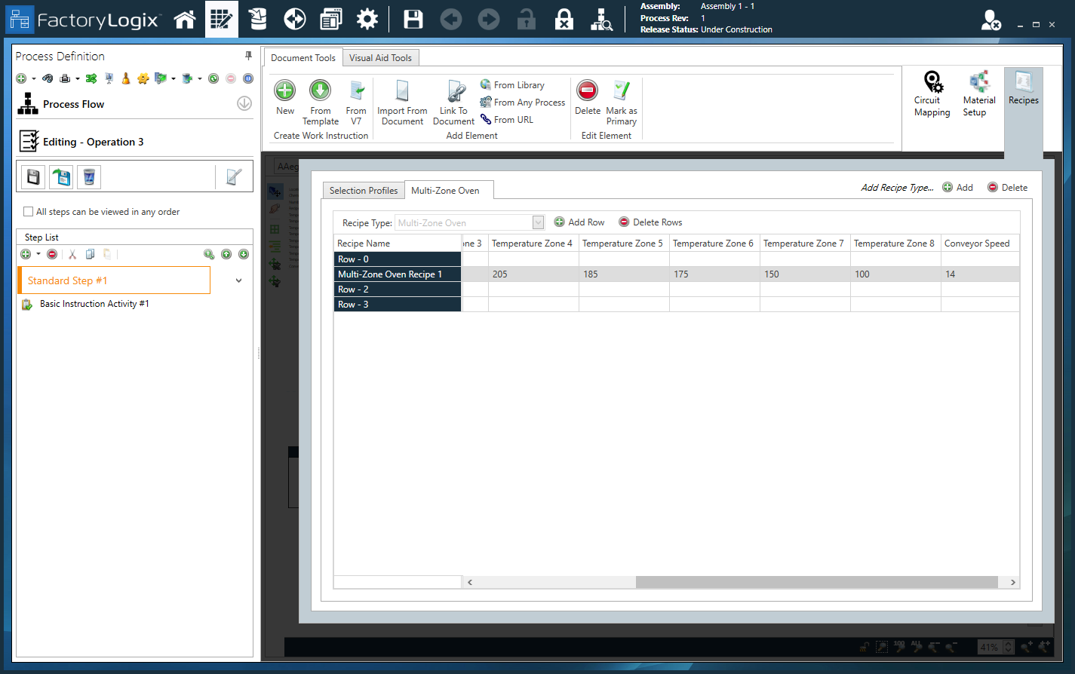Open Circuit Mapping tool
Viewport: 1075px width, 674px height.
932,94
